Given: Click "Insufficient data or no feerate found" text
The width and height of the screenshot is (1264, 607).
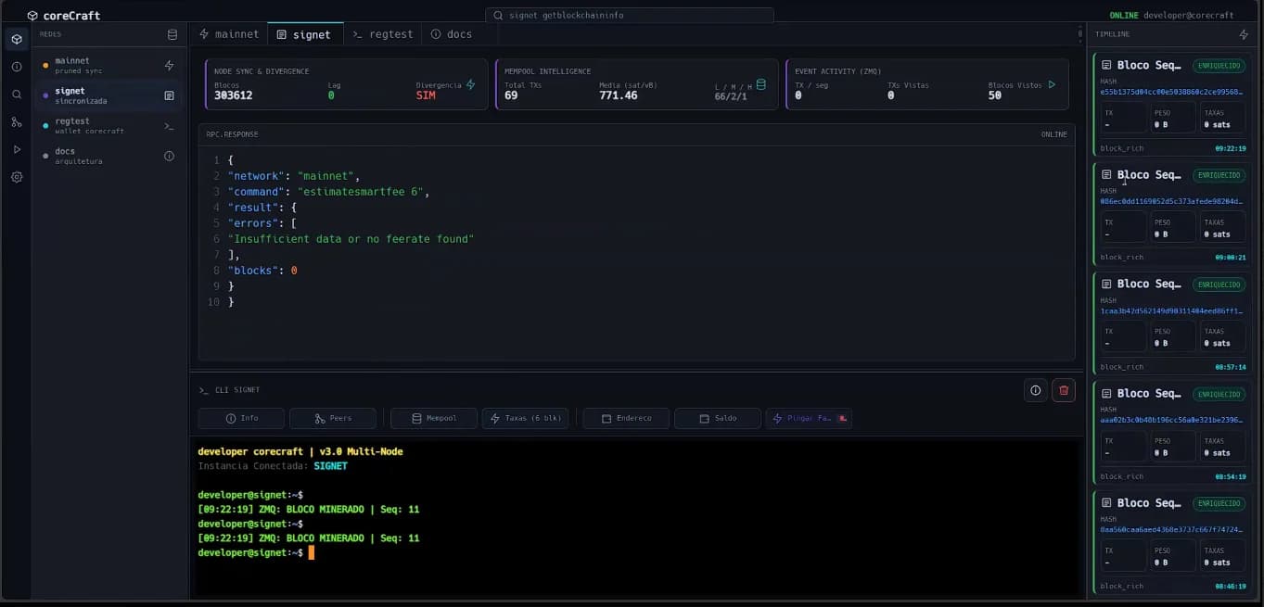Looking at the screenshot, I should [x=351, y=239].
